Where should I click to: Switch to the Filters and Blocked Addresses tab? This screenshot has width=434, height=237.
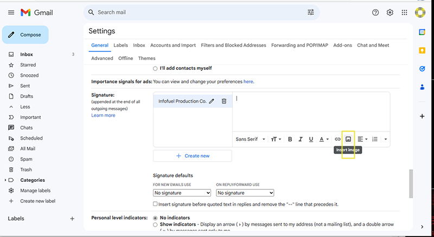point(233,45)
